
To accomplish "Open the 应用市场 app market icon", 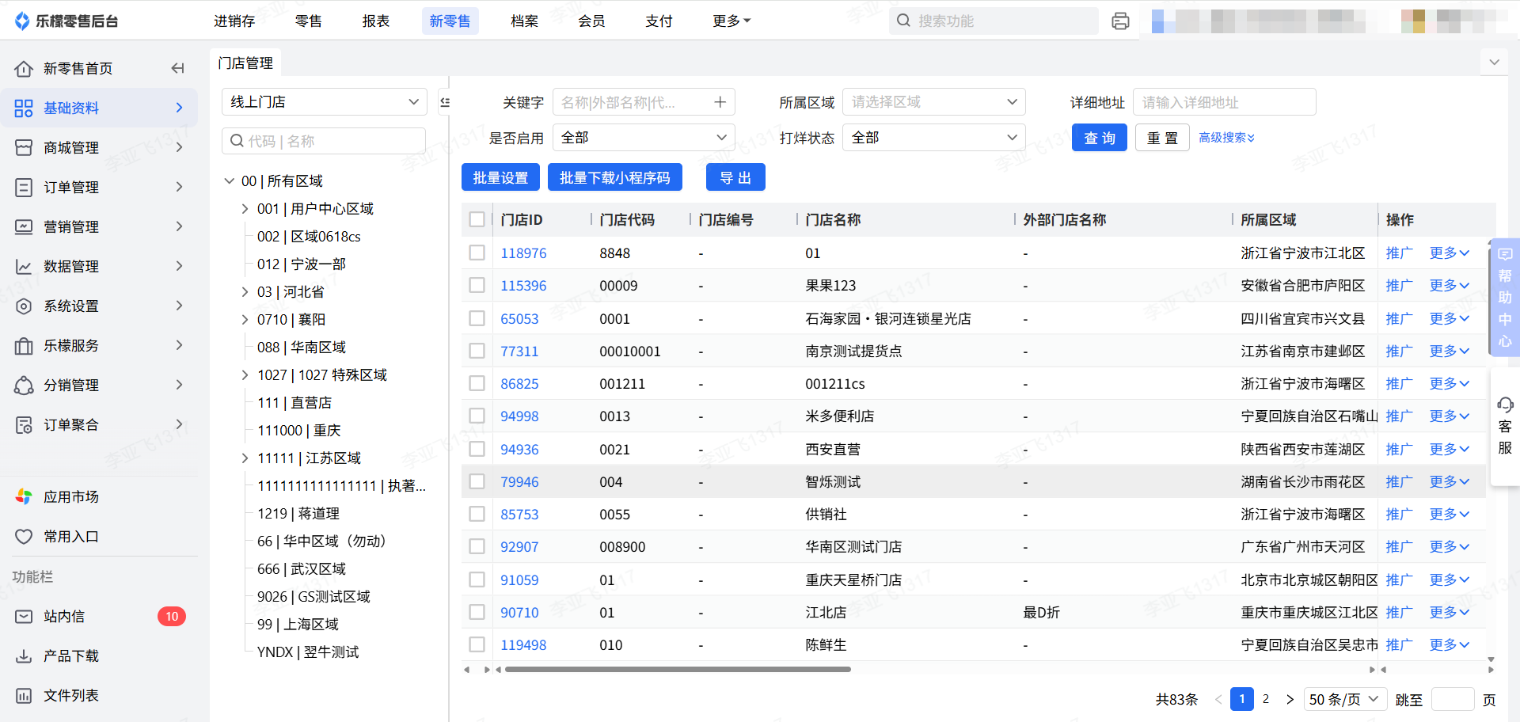I will click(x=24, y=497).
